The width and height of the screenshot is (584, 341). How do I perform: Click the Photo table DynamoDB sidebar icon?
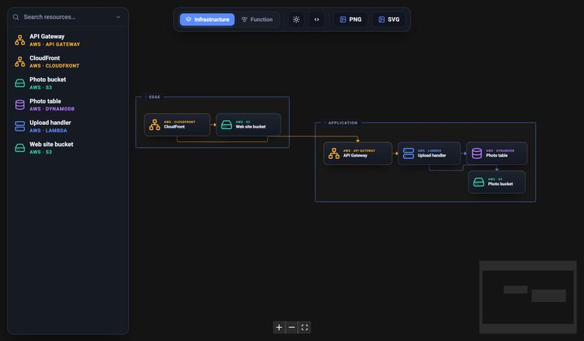point(19,105)
